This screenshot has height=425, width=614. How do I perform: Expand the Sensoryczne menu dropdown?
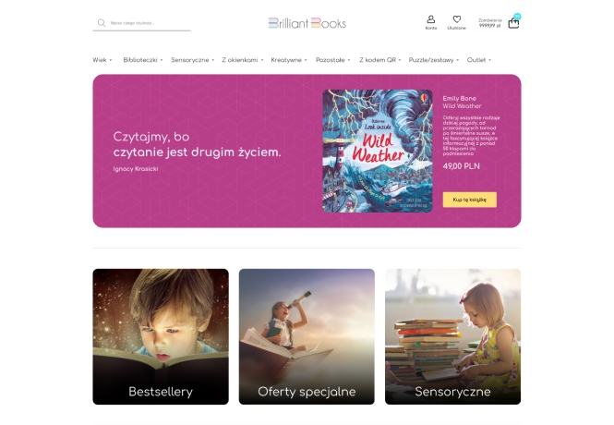[193, 60]
